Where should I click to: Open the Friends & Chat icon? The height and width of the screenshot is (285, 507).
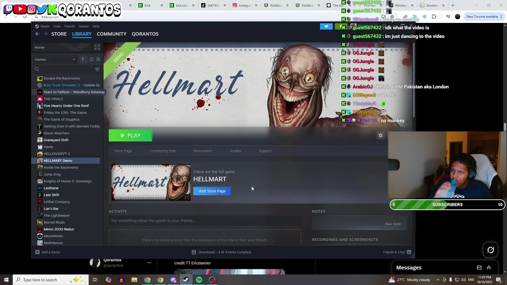click(x=409, y=252)
